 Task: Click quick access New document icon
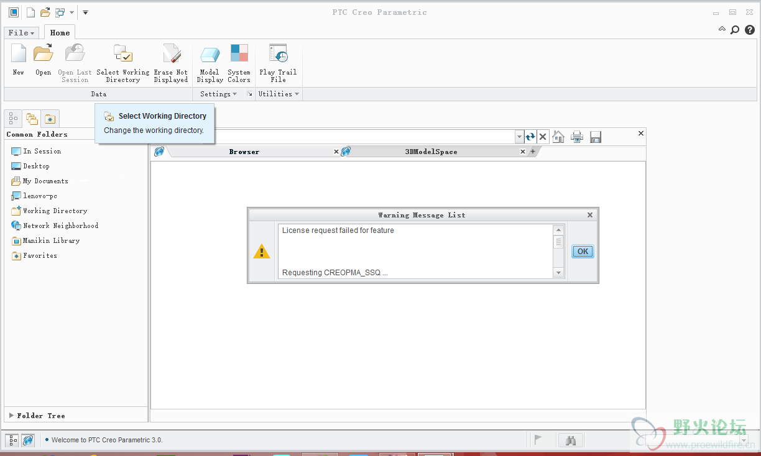(30, 12)
